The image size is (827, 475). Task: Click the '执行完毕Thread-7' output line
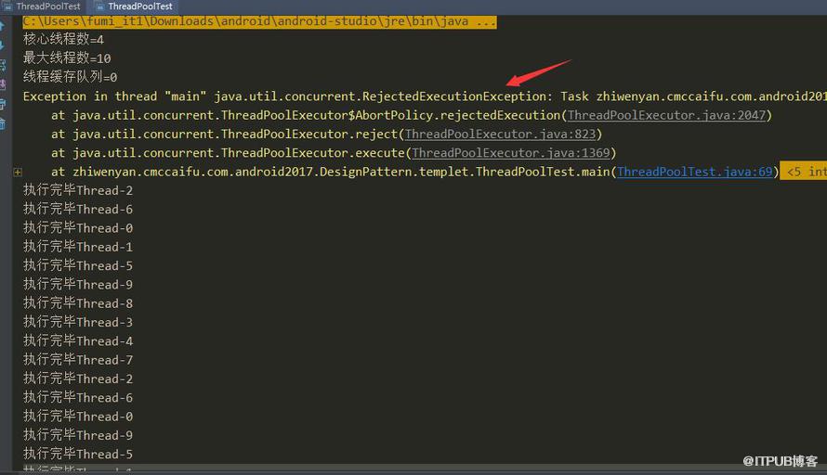pos(78,360)
